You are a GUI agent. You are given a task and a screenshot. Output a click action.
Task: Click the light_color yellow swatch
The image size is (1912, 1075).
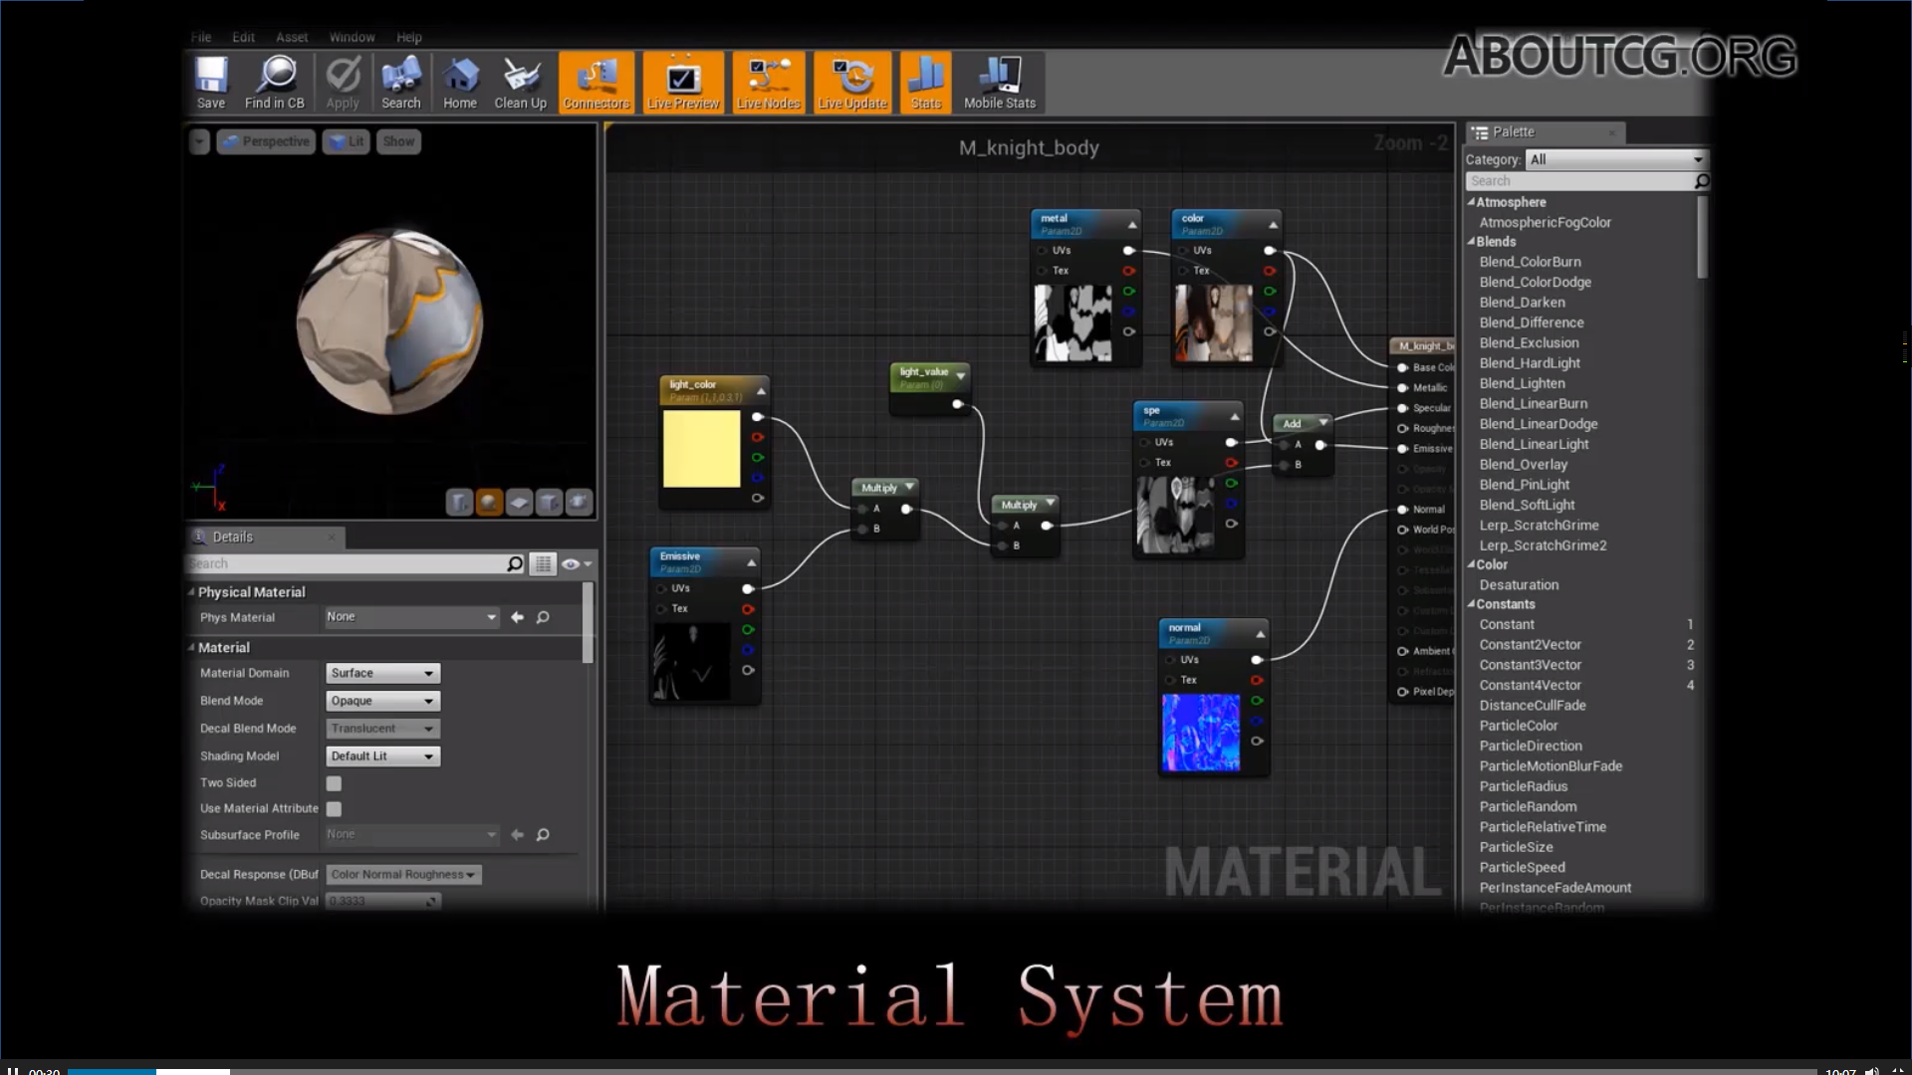(x=702, y=449)
